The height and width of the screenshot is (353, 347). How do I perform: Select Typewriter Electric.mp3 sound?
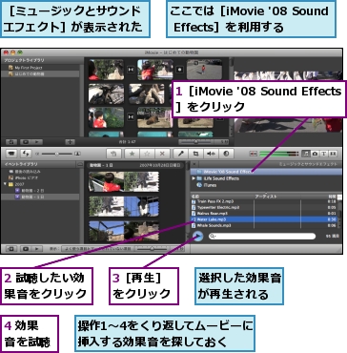(x=264, y=207)
